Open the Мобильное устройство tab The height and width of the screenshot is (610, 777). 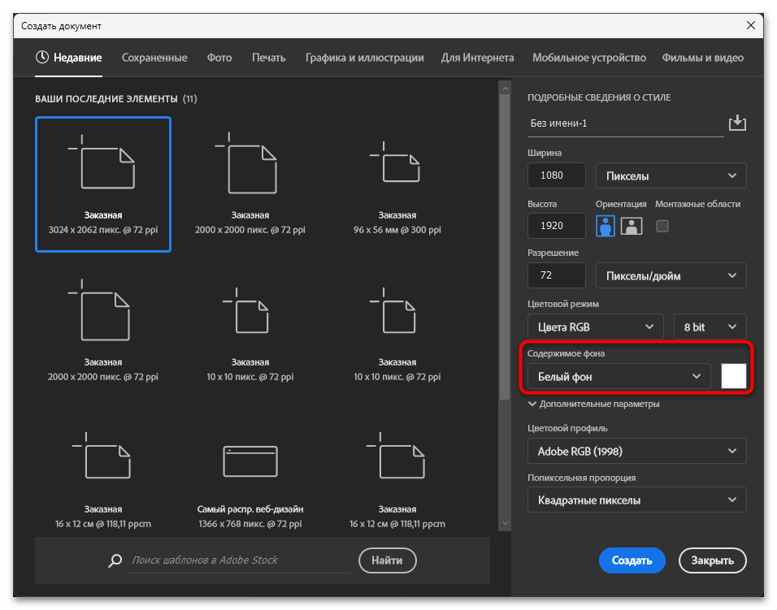click(x=589, y=58)
